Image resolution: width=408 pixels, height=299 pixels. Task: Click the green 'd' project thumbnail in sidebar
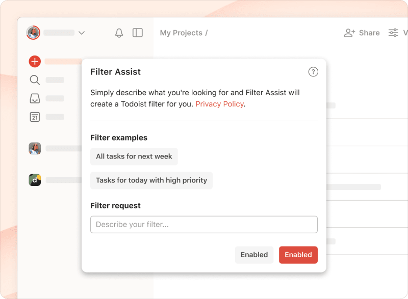[x=34, y=180]
